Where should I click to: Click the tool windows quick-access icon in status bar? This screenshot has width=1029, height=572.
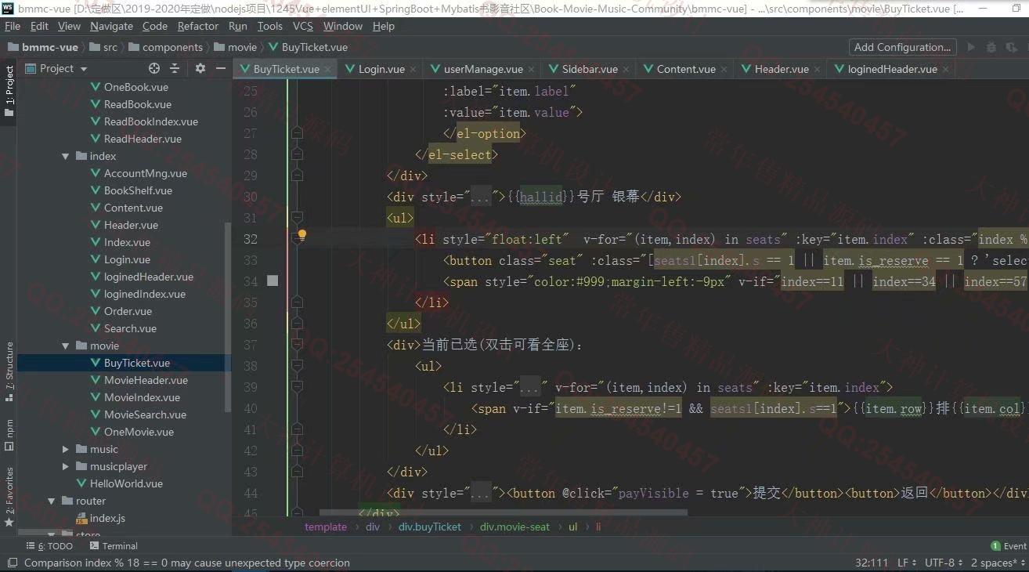(11, 563)
